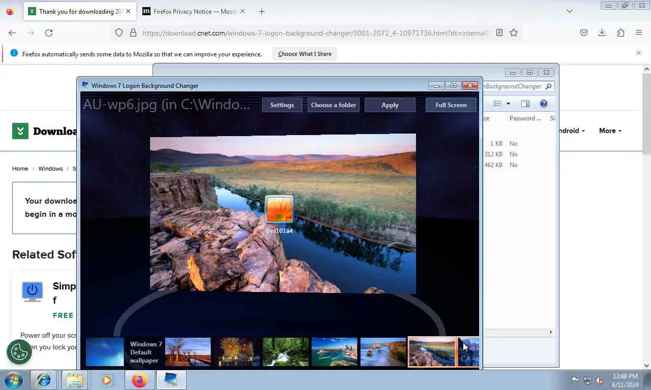Click the right arrow of the horizontal scrollbar
Viewport: 651px width, 390px height.
551,332
